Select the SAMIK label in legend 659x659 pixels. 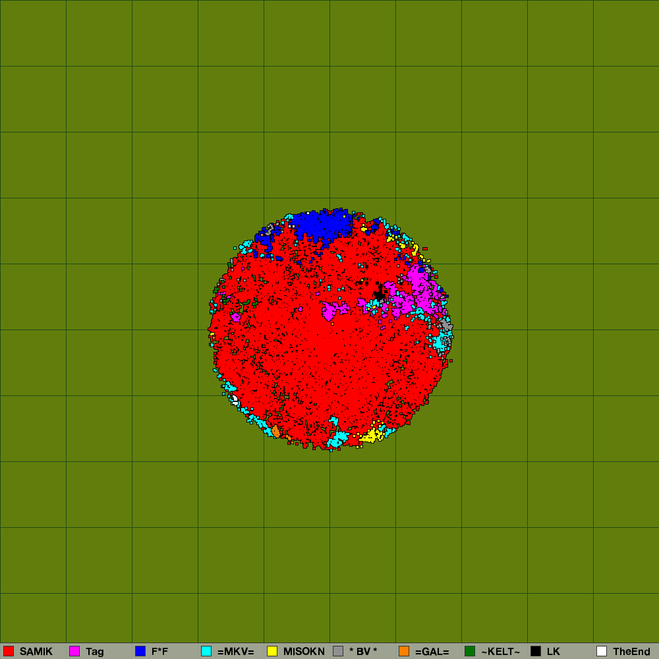(x=36, y=652)
